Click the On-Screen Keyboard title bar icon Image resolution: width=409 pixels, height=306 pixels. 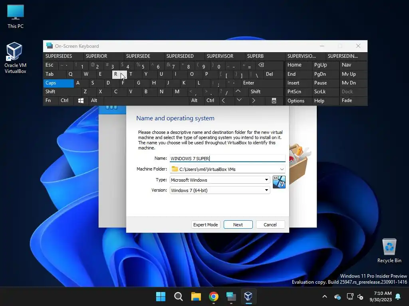click(x=49, y=46)
